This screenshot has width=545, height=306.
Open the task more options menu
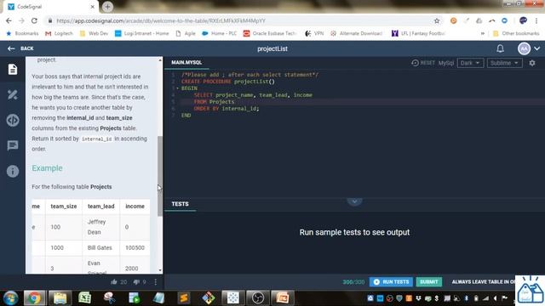155,282
